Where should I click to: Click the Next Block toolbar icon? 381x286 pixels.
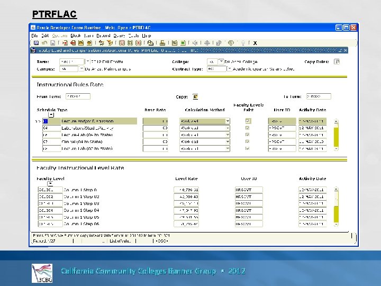[110, 43]
